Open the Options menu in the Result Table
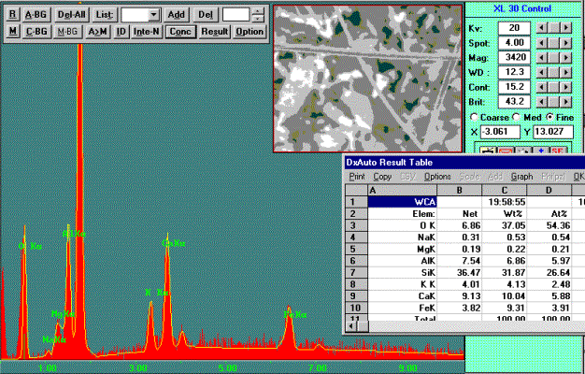The height and width of the screenshot is (374, 585). [437, 177]
